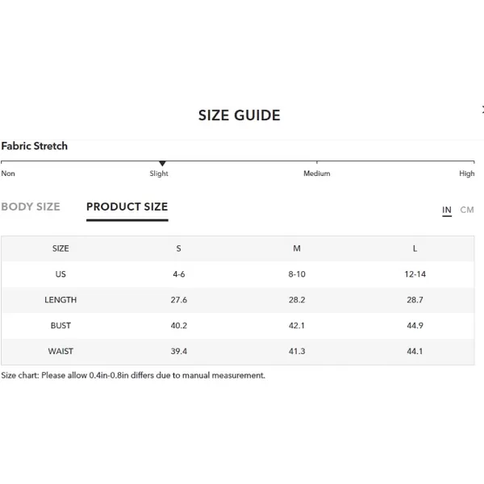Screen dimensions: 484x484
Task: Click the M size column header
Action: [x=297, y=248]
